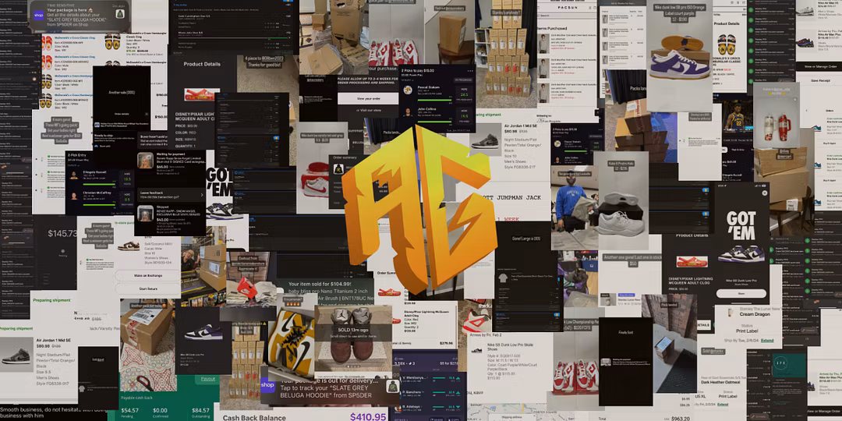Close the GOT 'EM screen with the X icon

765,192
